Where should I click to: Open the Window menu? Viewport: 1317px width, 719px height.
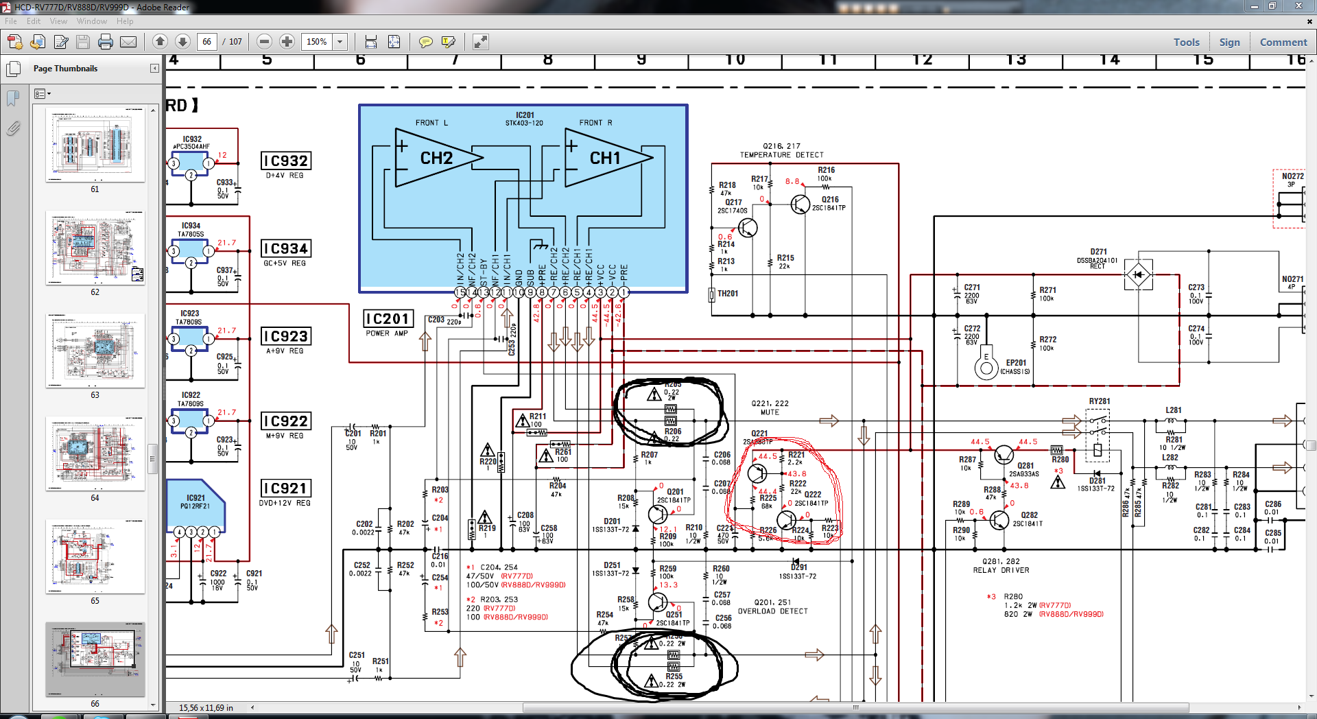point(91,21)
